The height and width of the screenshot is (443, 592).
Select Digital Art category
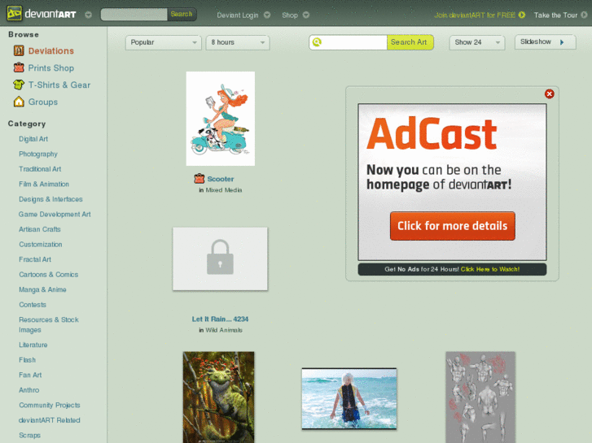[x=33, y=139]
